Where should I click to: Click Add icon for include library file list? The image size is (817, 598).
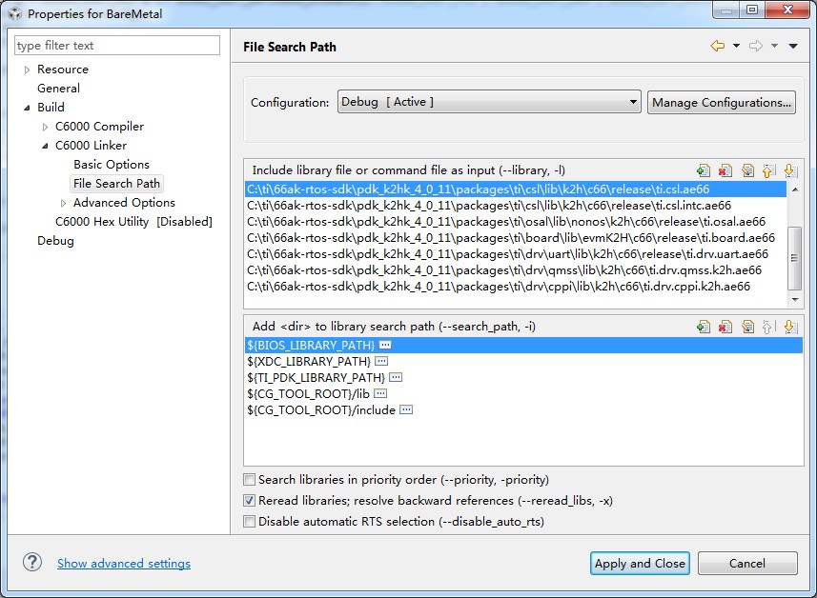(704, 170)
